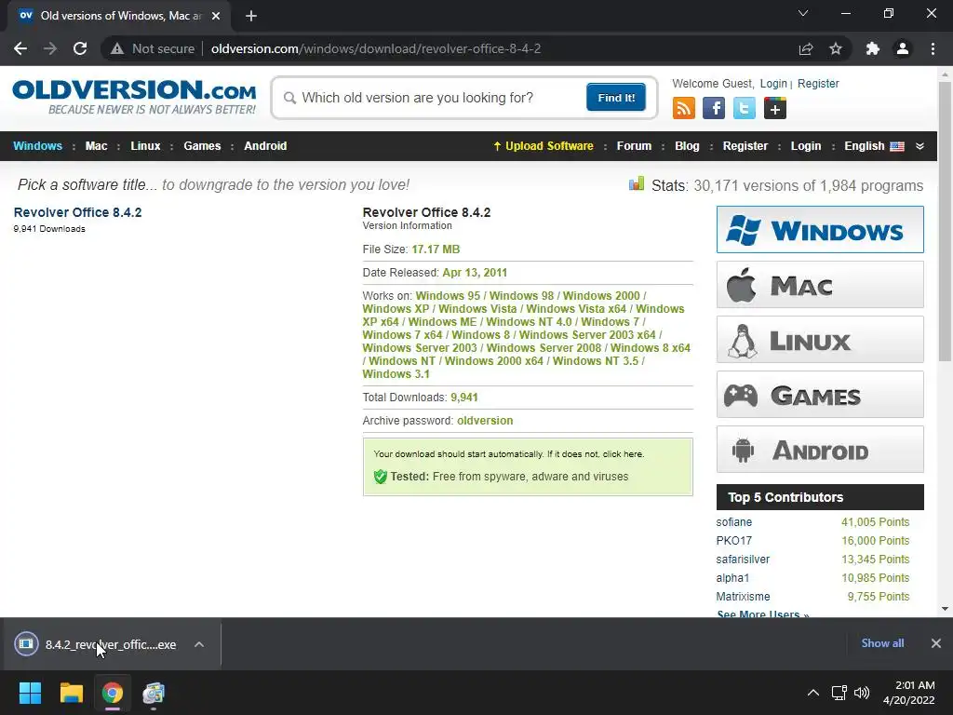Click the address bar URL
The width and height of the screenshot is (953, 715).
coord(376,48)
